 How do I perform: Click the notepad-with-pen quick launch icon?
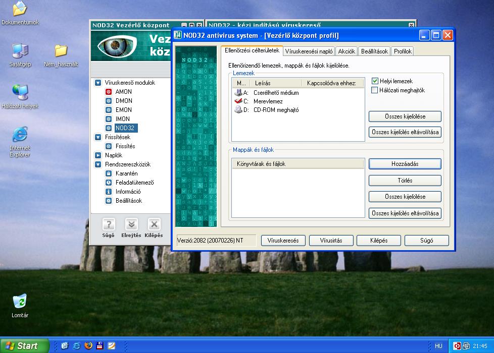[x=112, y=346]
